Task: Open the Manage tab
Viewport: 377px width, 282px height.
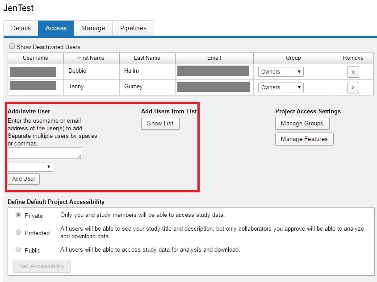Action: click(x=93, y=28)
